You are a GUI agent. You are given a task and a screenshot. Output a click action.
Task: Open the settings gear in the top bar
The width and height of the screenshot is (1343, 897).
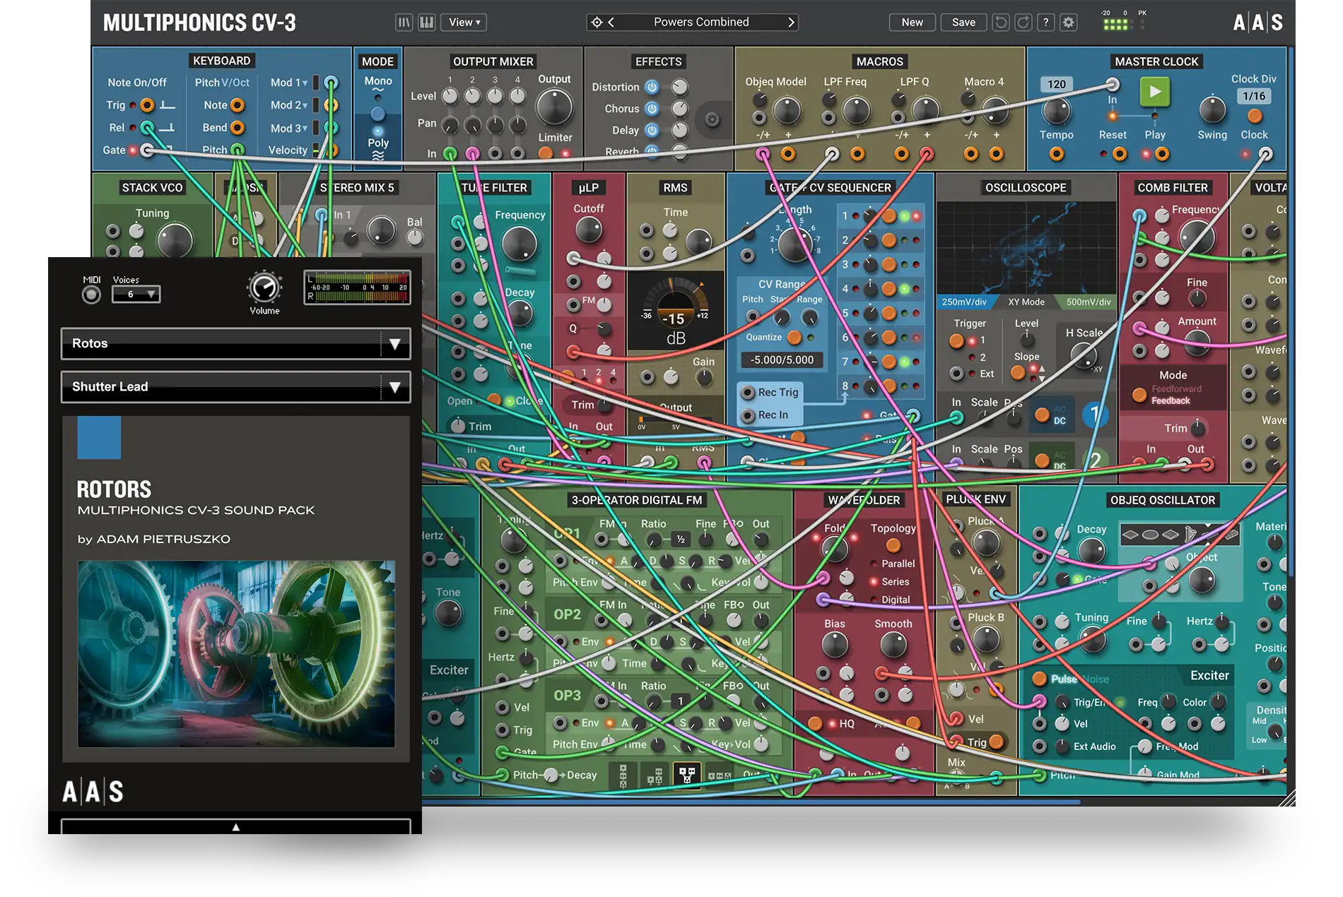tap(1068, 23)
